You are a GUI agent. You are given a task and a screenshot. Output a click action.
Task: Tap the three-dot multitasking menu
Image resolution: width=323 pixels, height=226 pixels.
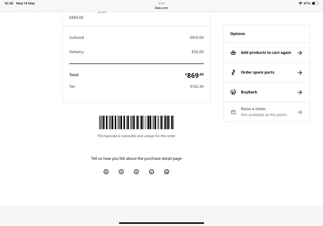[161, 3]
